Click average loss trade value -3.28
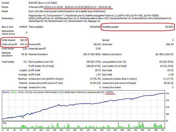This screenshot has height=132, width=176. pos(170,75)
